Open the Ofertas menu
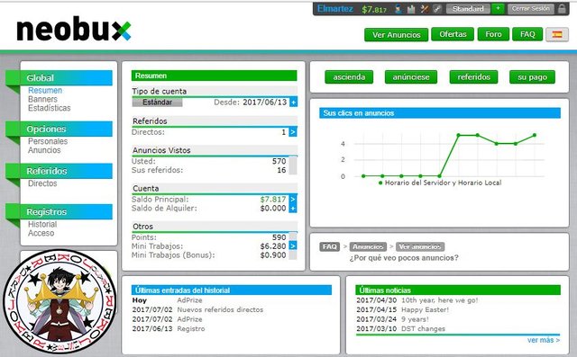The width and height of the screenshot is (577, 357). 453,34
